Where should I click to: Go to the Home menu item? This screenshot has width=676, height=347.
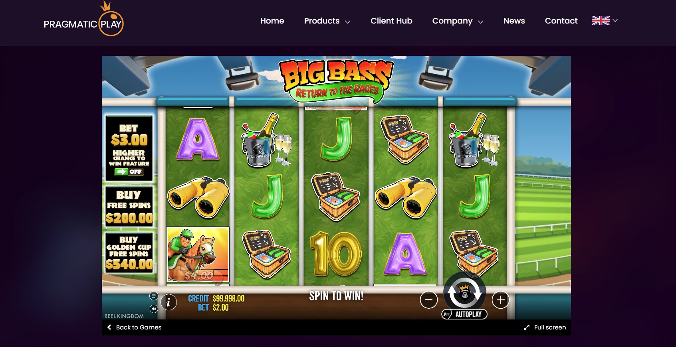(272, 21)
